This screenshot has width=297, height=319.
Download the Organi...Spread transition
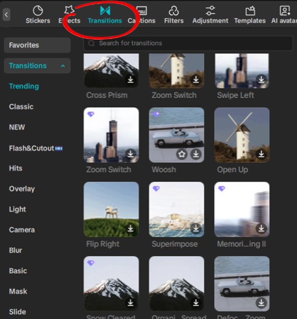196,303
